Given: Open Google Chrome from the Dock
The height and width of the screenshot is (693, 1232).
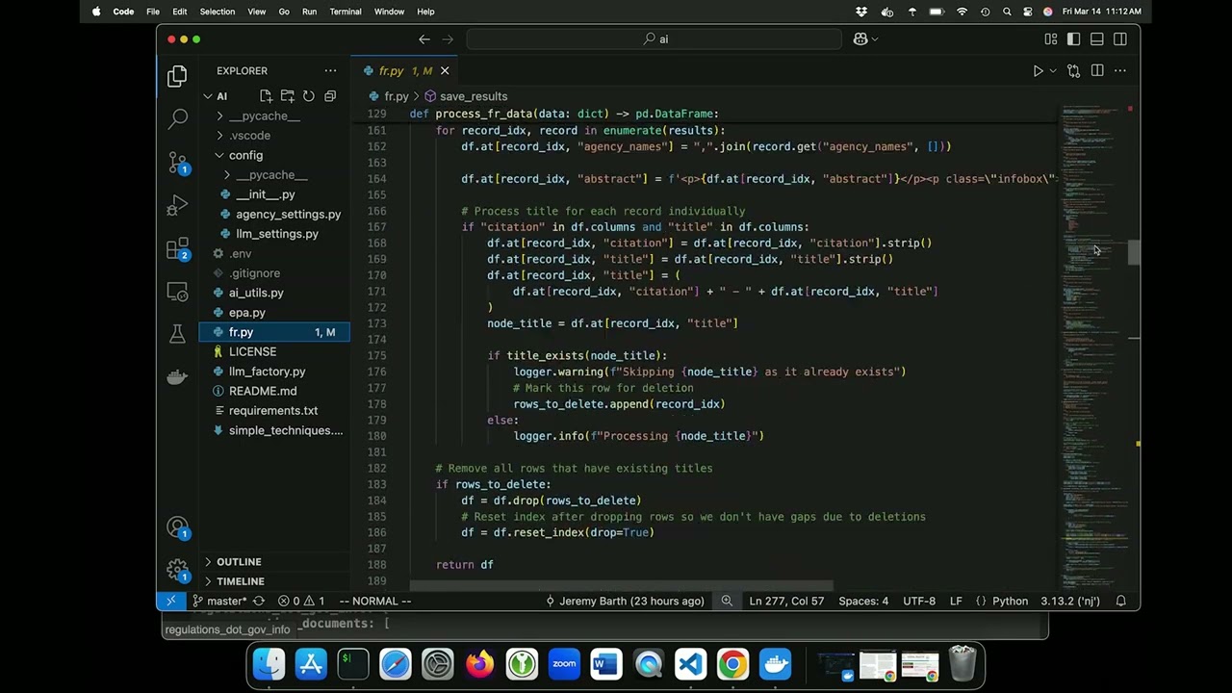Looking at the screenshot, I should point(732,664).
